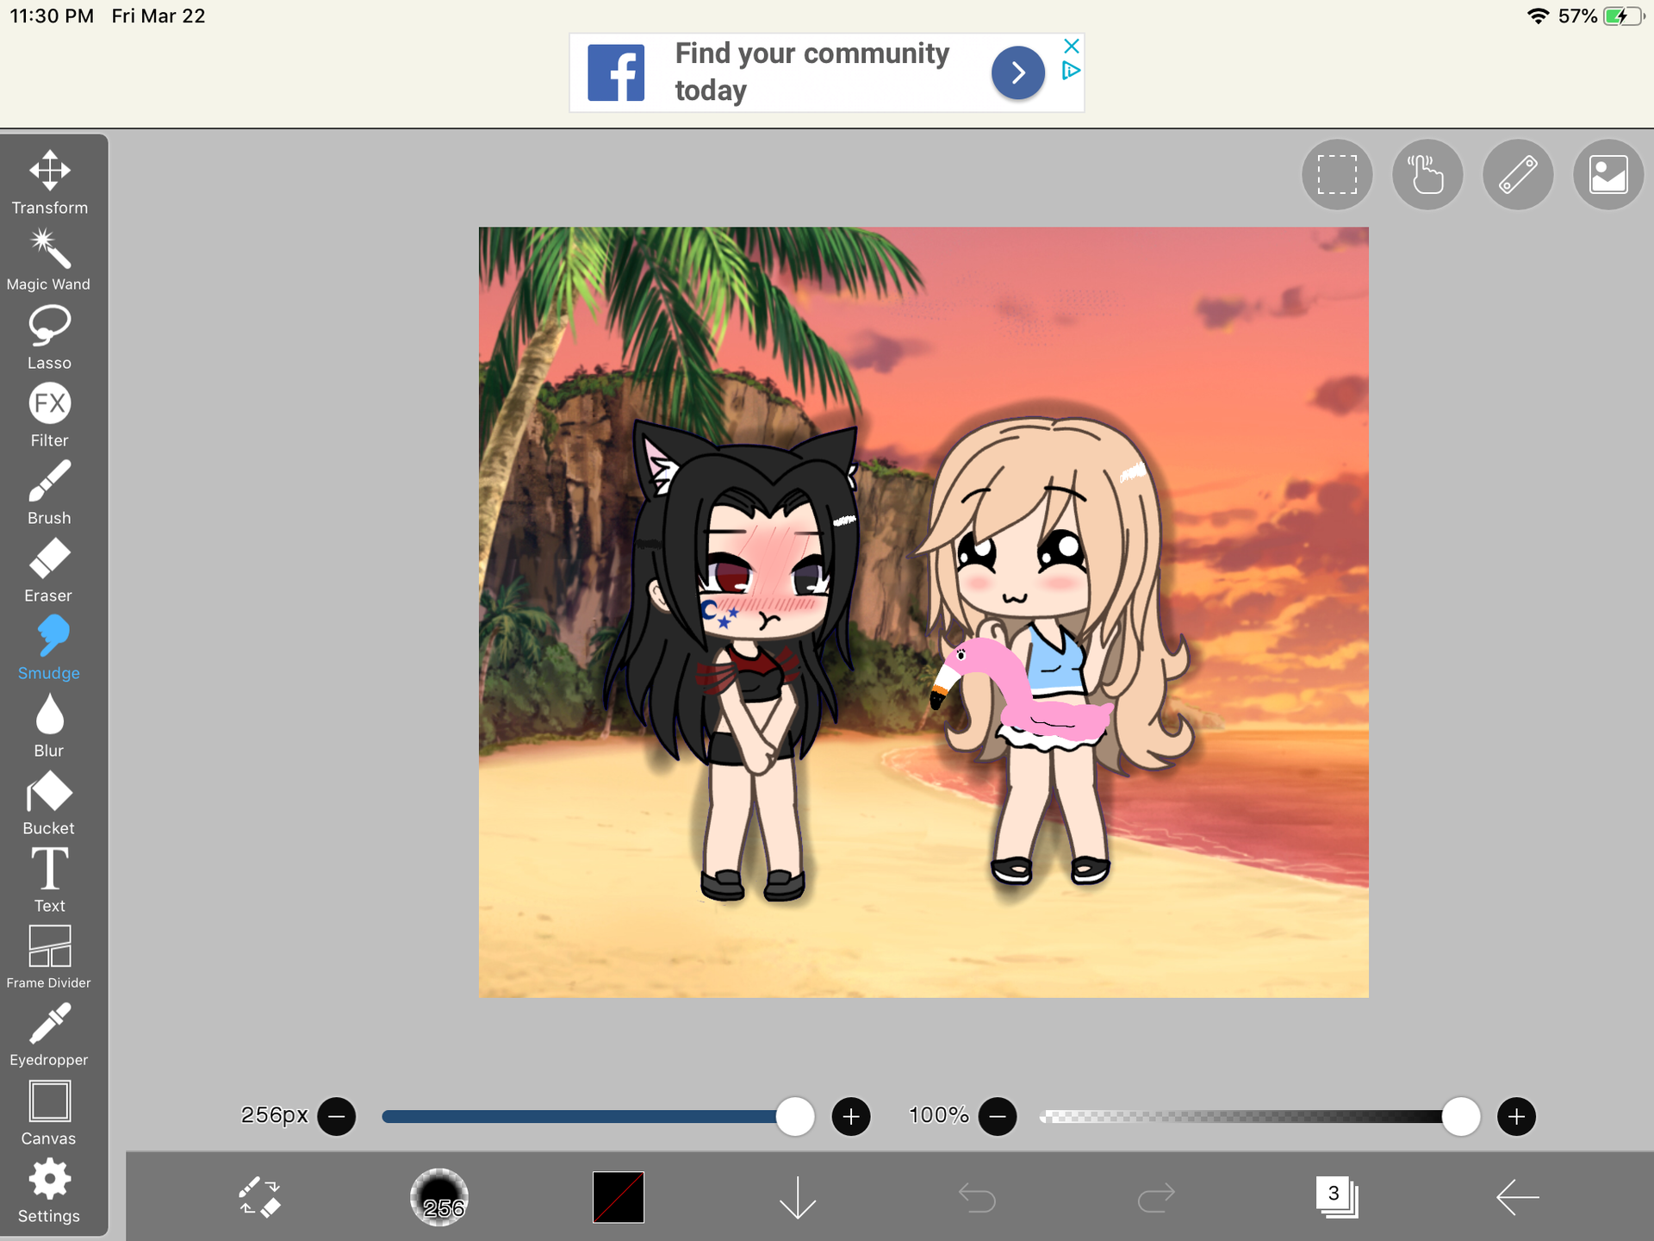The width and height of the screenshot is (1654, 1241).
Task: Increase opacity with plus button
Action: point(1517,1117)
